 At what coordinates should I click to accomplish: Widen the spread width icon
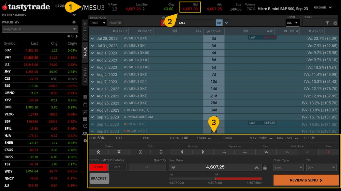[x=161, y=152]
